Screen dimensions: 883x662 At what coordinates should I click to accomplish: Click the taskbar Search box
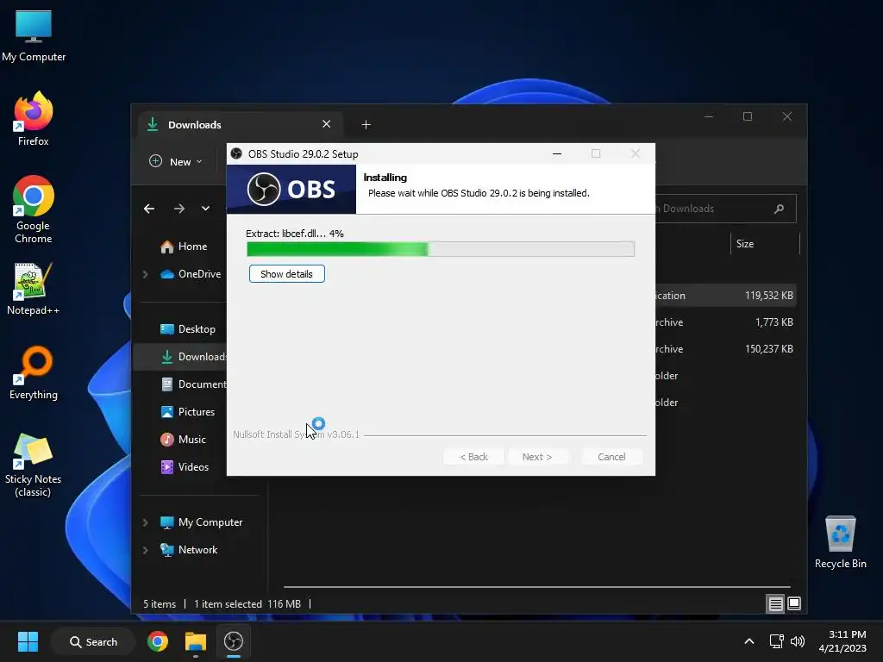click(93, 641)
